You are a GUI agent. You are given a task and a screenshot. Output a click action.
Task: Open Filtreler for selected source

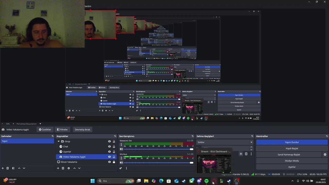click(62, 129)
